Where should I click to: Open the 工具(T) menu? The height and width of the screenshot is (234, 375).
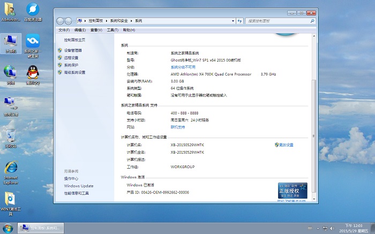[x=112, y=31]
